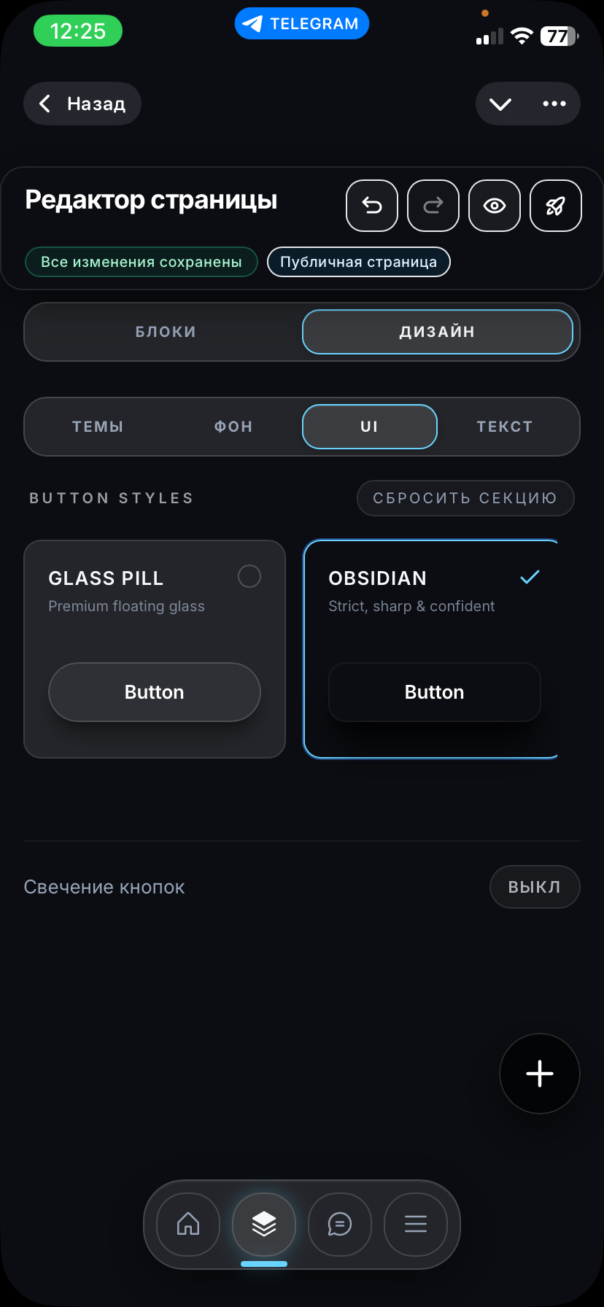The height and width of the screenshot is (1307, 604).
Task: Open the chat bubble icon in bottom bar
Action: [340, 1225]
